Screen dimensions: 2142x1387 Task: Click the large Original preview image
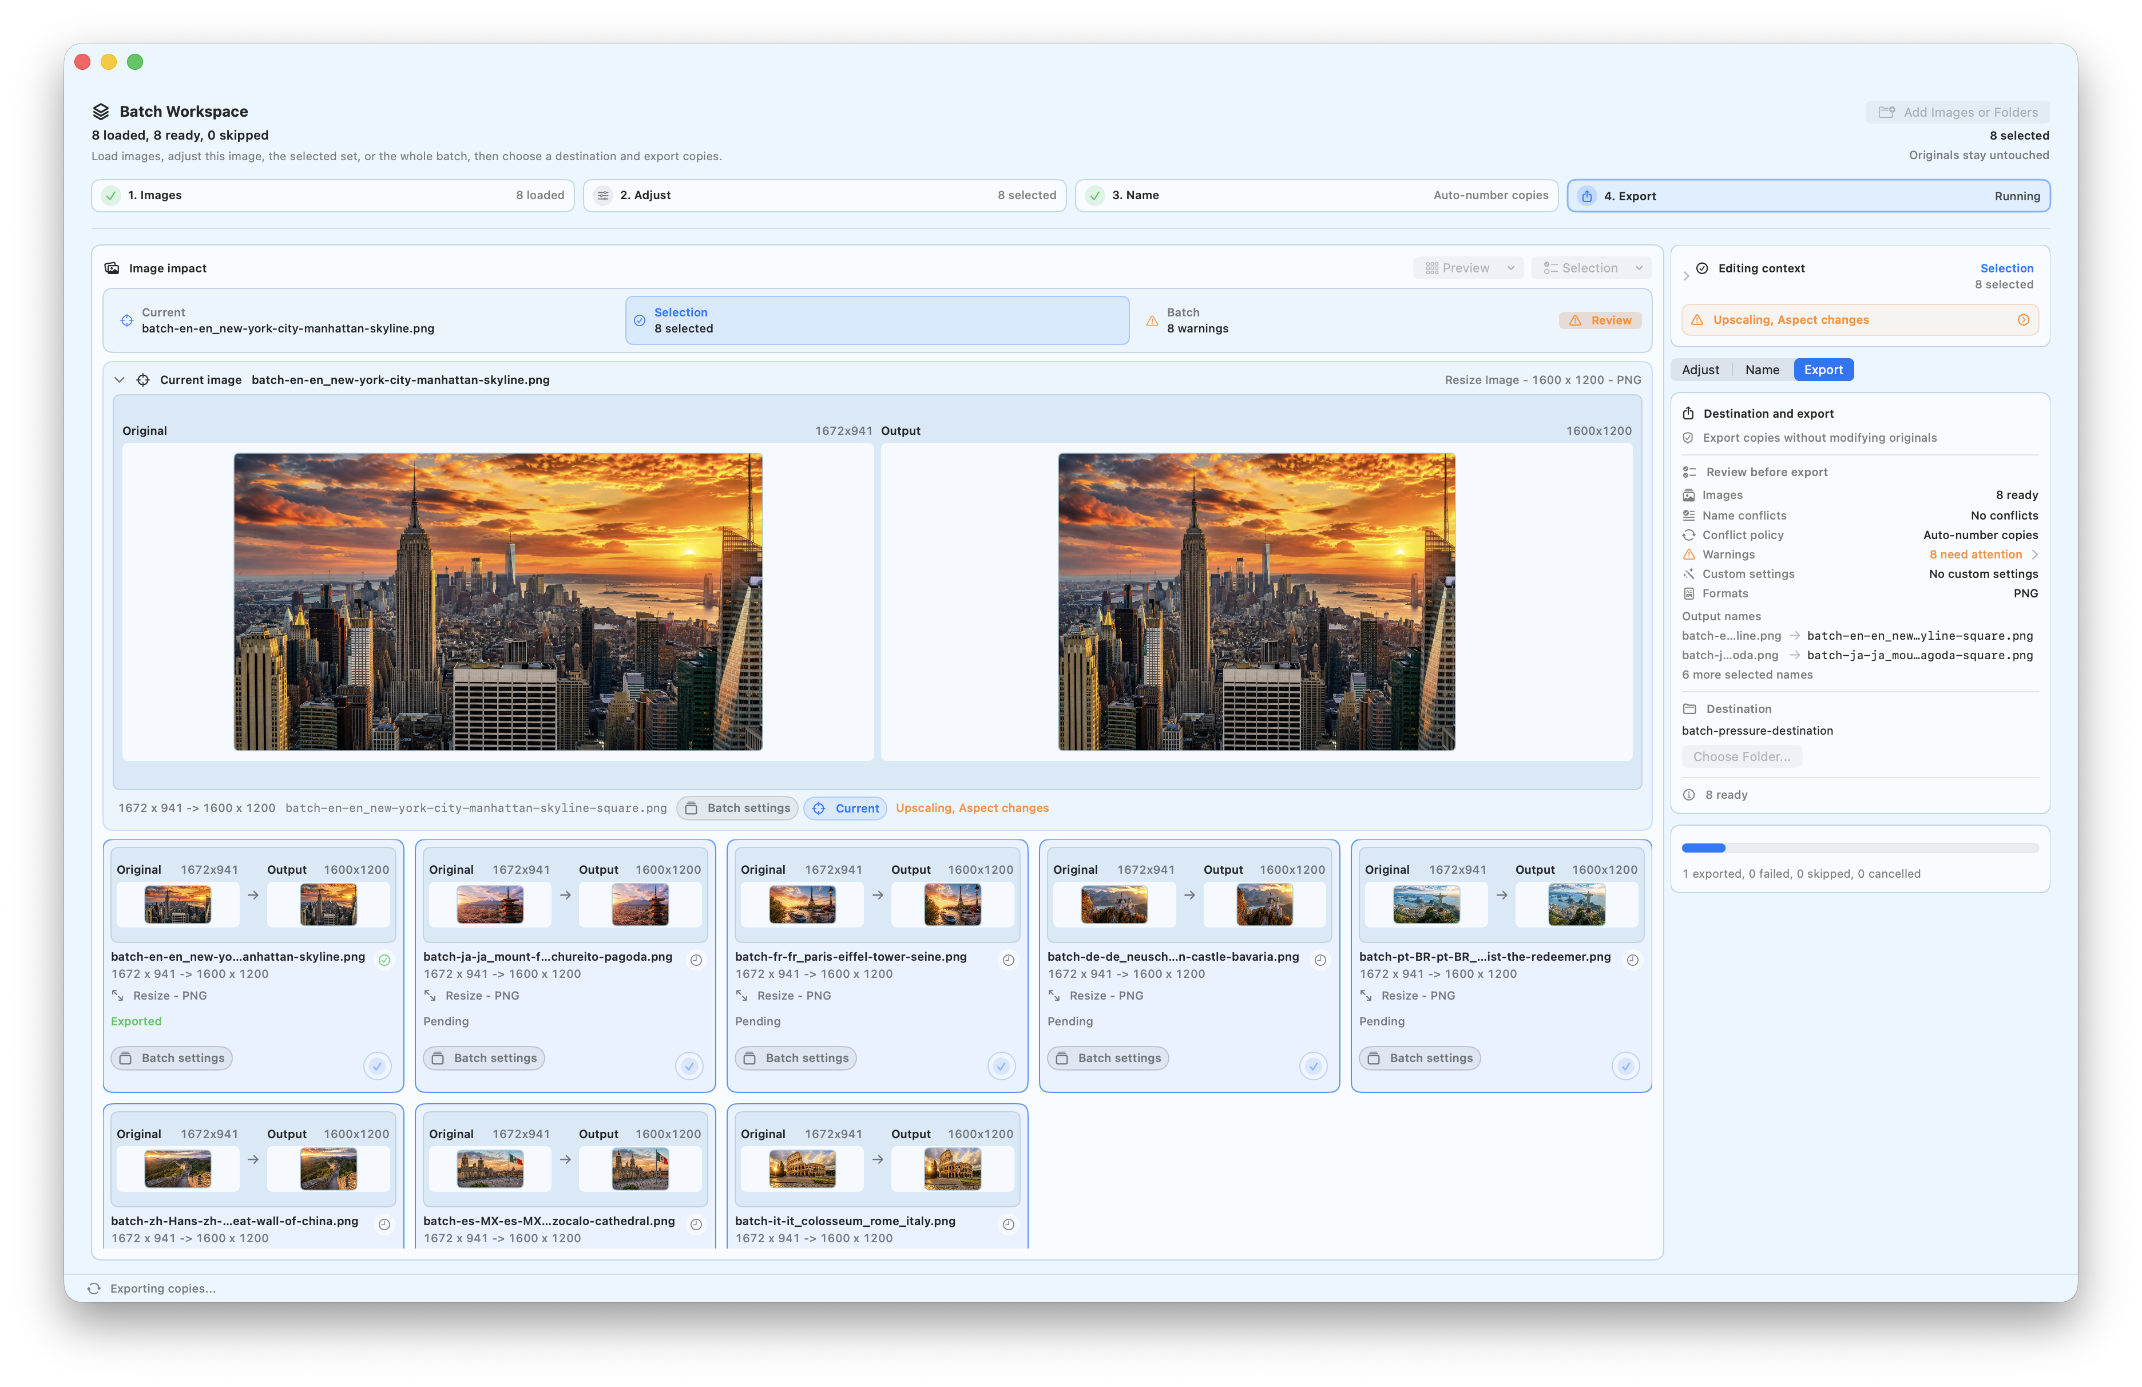coord(498,601)
